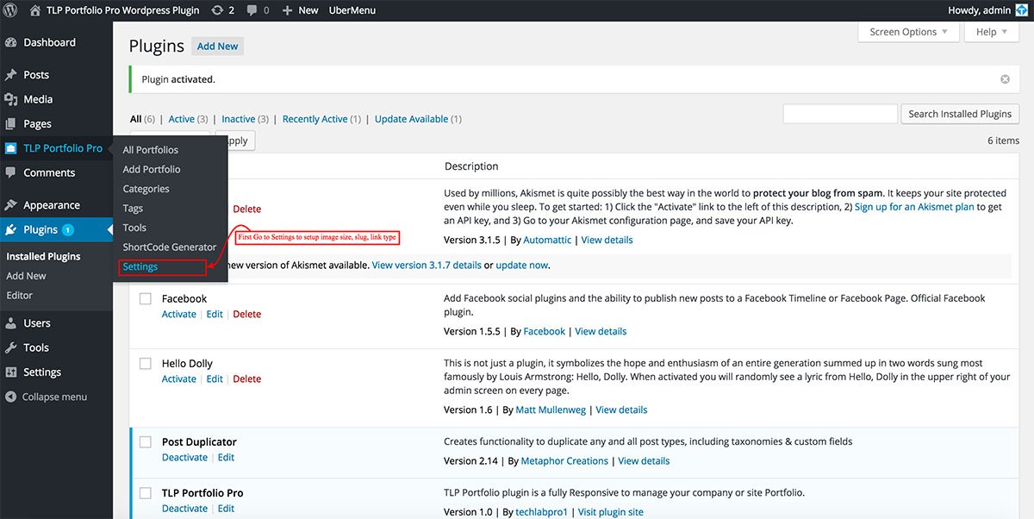Filter plugins by Update Available
The height and width of the screenshot is (519, 1034).
click(412, 119)
